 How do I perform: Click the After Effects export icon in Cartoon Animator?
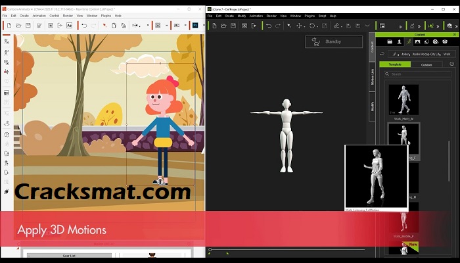(x=69, y=26)
